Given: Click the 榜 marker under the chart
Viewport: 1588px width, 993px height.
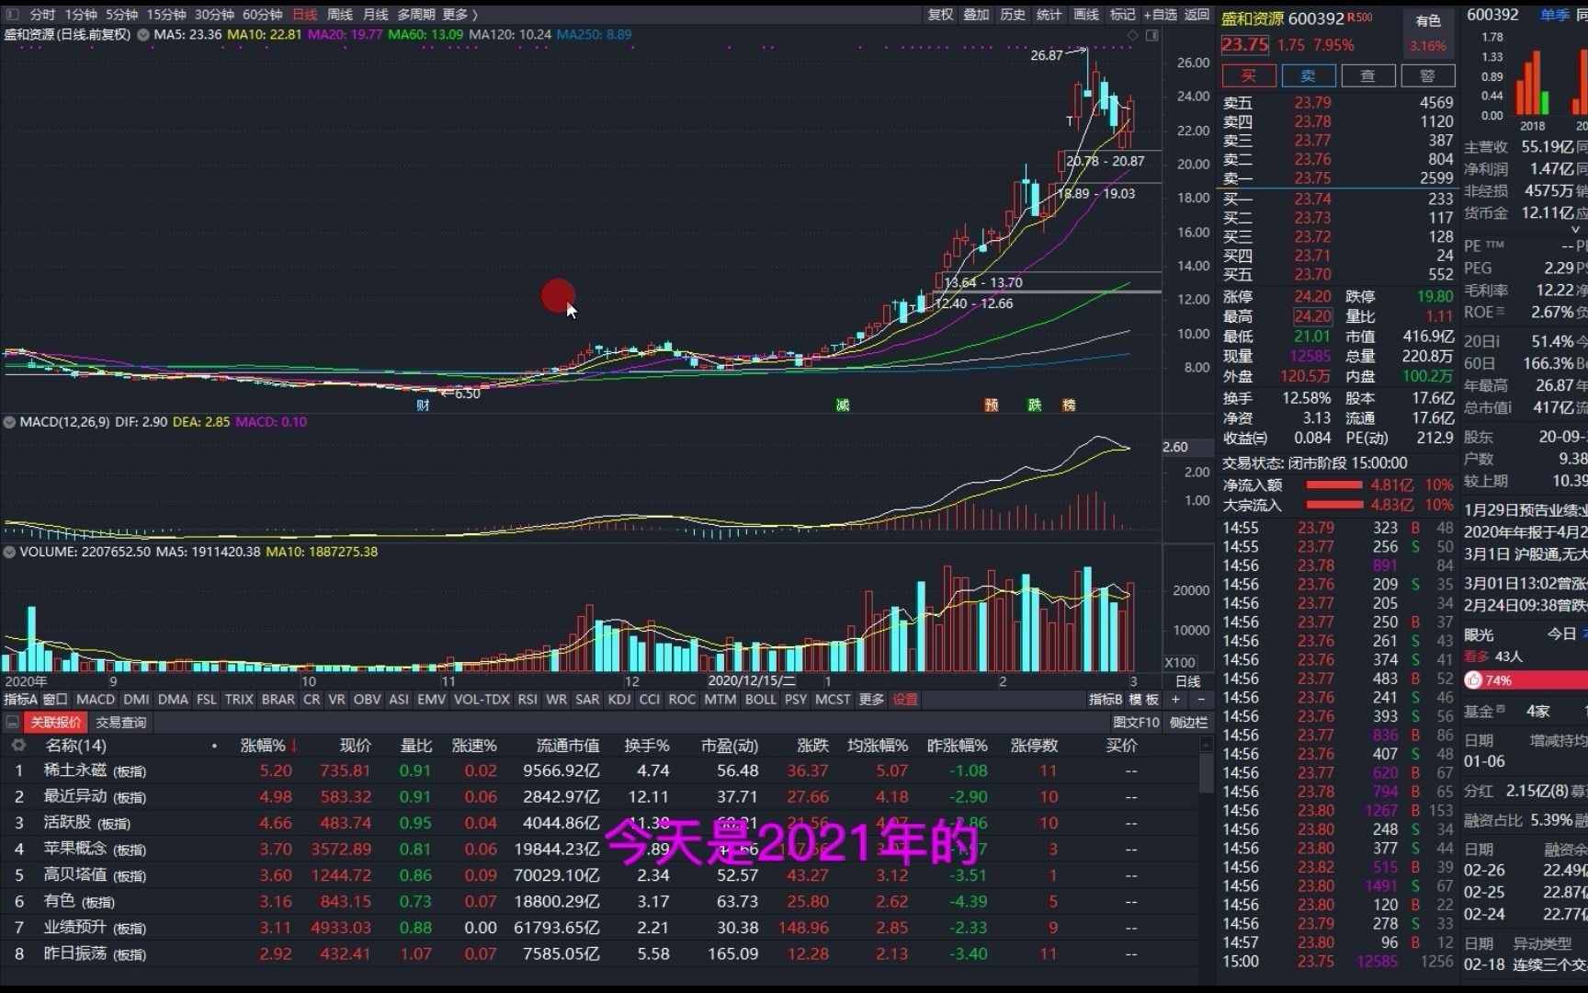Looking at the screenshot, I should click(1069, 405).
